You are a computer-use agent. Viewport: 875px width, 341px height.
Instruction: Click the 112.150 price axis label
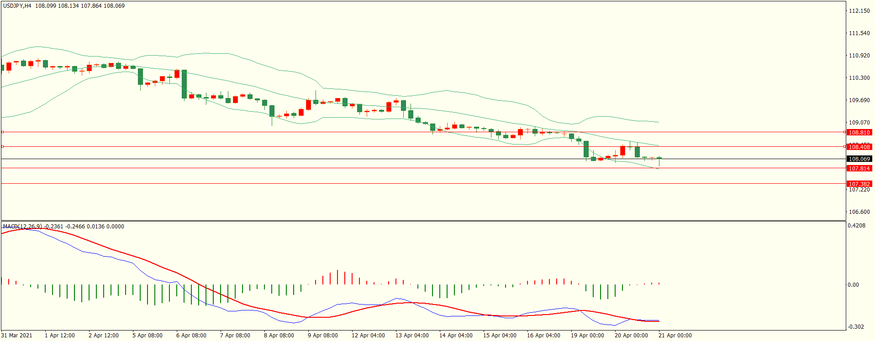tap(859, 11)
